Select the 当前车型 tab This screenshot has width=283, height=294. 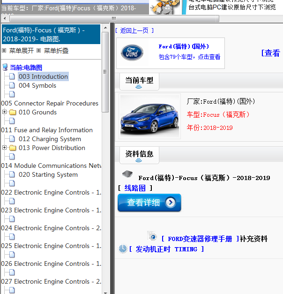coord(139,82)
